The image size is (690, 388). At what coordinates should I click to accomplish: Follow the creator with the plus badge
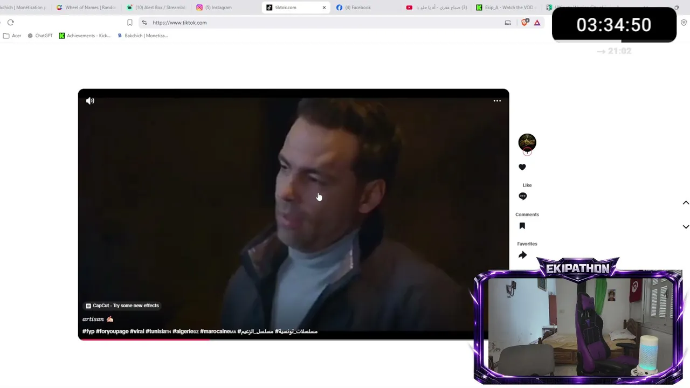point(527,153)
